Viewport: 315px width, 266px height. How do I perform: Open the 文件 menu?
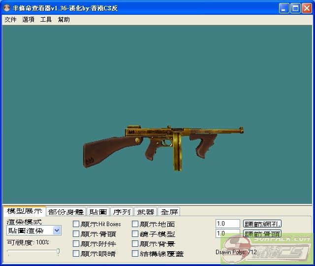coord(10,20)
